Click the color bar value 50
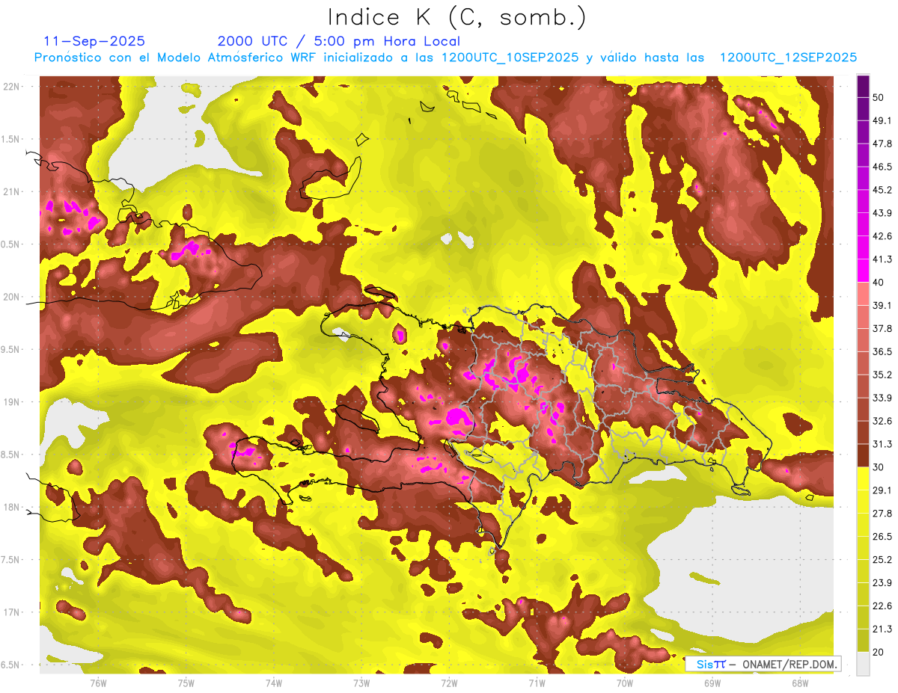The image size is (898, 693). point(878,97)
